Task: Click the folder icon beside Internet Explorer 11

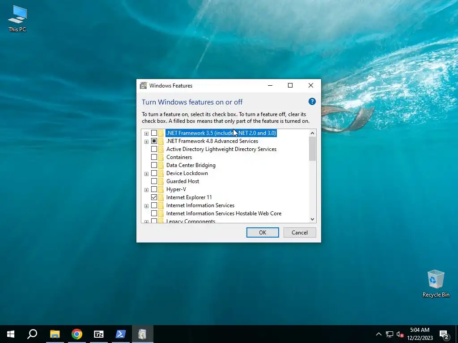Action: point(161,197)
